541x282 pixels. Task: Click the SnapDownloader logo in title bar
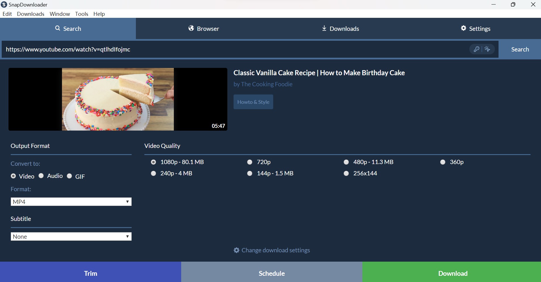(x=4, y=5)
